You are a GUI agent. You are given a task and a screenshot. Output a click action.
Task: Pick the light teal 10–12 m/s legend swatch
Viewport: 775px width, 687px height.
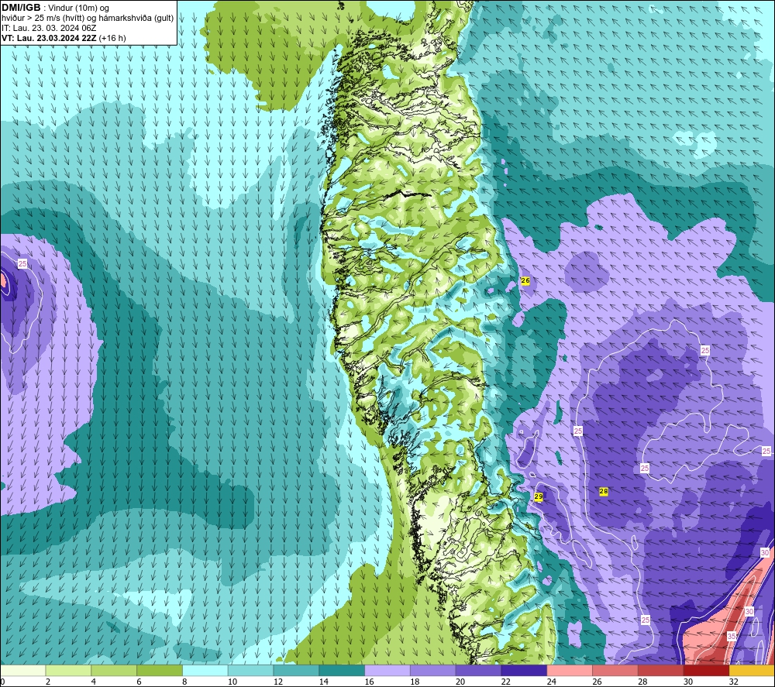pyautogui.click(x=250, y=670)
